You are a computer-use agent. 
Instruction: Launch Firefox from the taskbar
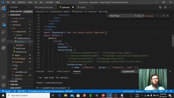coord(103,96)
